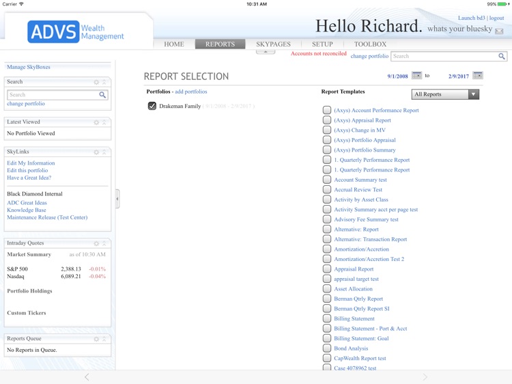The width and height of the screenshot is (512, 384).
Task: Collapse the left sidebar with the handle
Action: click(x=117, y=199)
